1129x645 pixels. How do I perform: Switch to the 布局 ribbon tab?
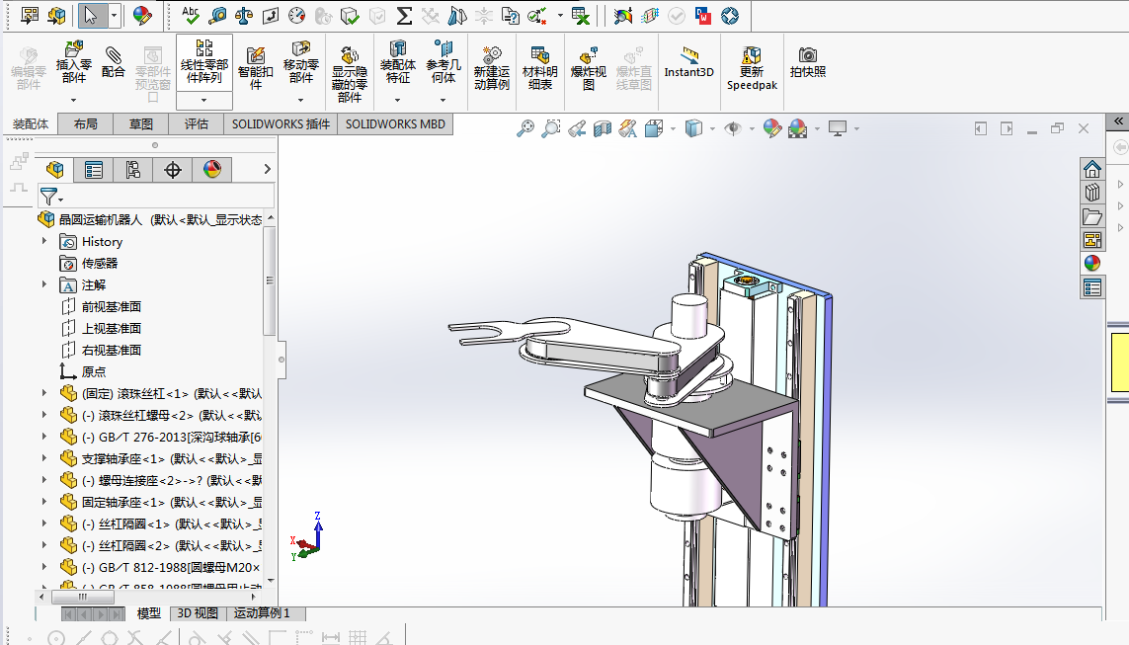click(x=86, y=123)
